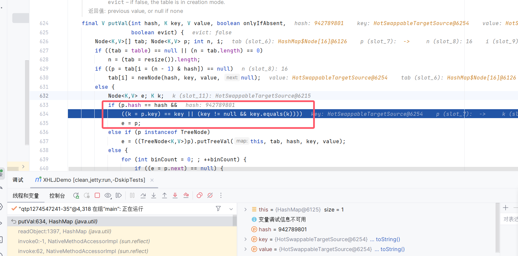
Task: Step into using the down arrow icon
Action: [154, 195]
